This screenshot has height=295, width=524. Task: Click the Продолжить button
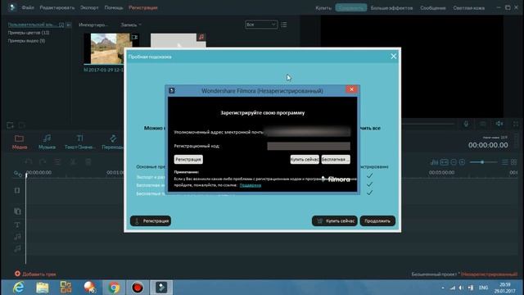point(377,220)
